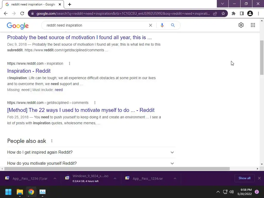The image size is (264, 198).
Task: Click the network tray icon
Action: pos(225,192)
